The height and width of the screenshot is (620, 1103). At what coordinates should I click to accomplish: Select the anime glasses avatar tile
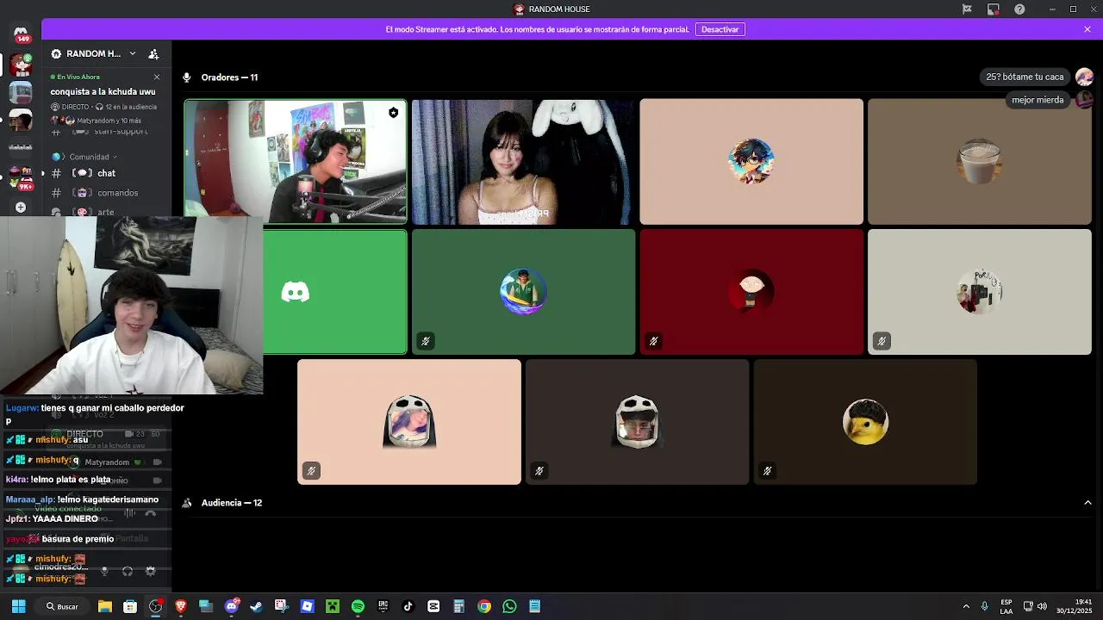point(751,162)
